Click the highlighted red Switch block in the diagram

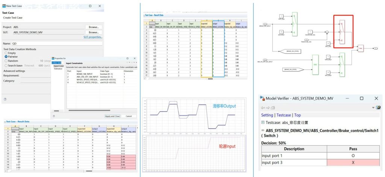click(343, 32)
